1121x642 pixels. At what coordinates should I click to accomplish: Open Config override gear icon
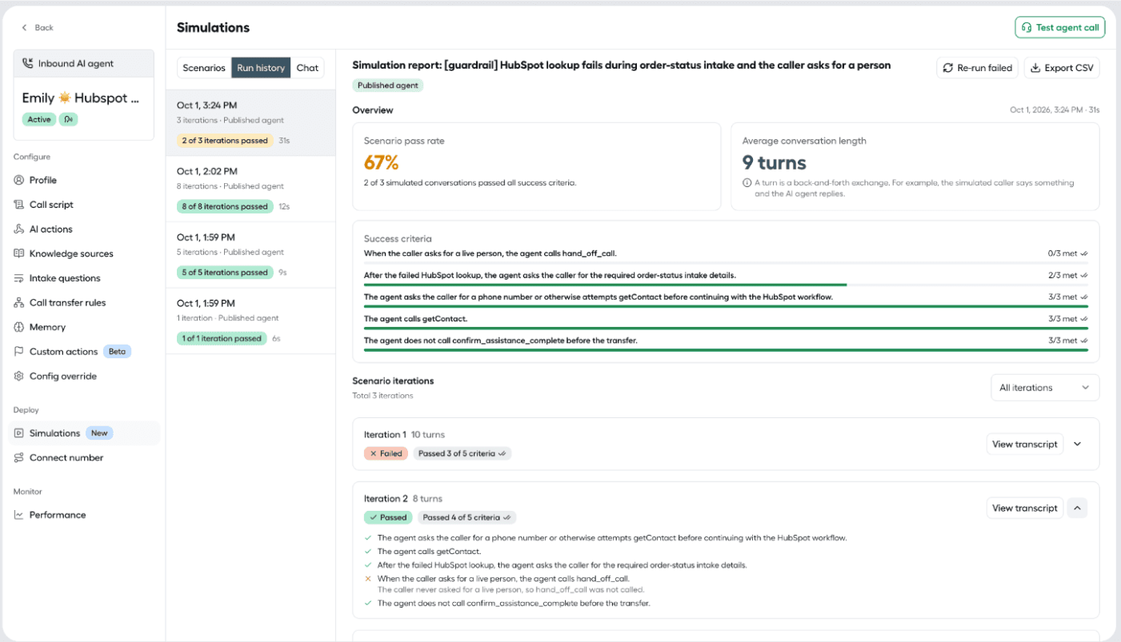pyautogui.click(x=19, y=376)
